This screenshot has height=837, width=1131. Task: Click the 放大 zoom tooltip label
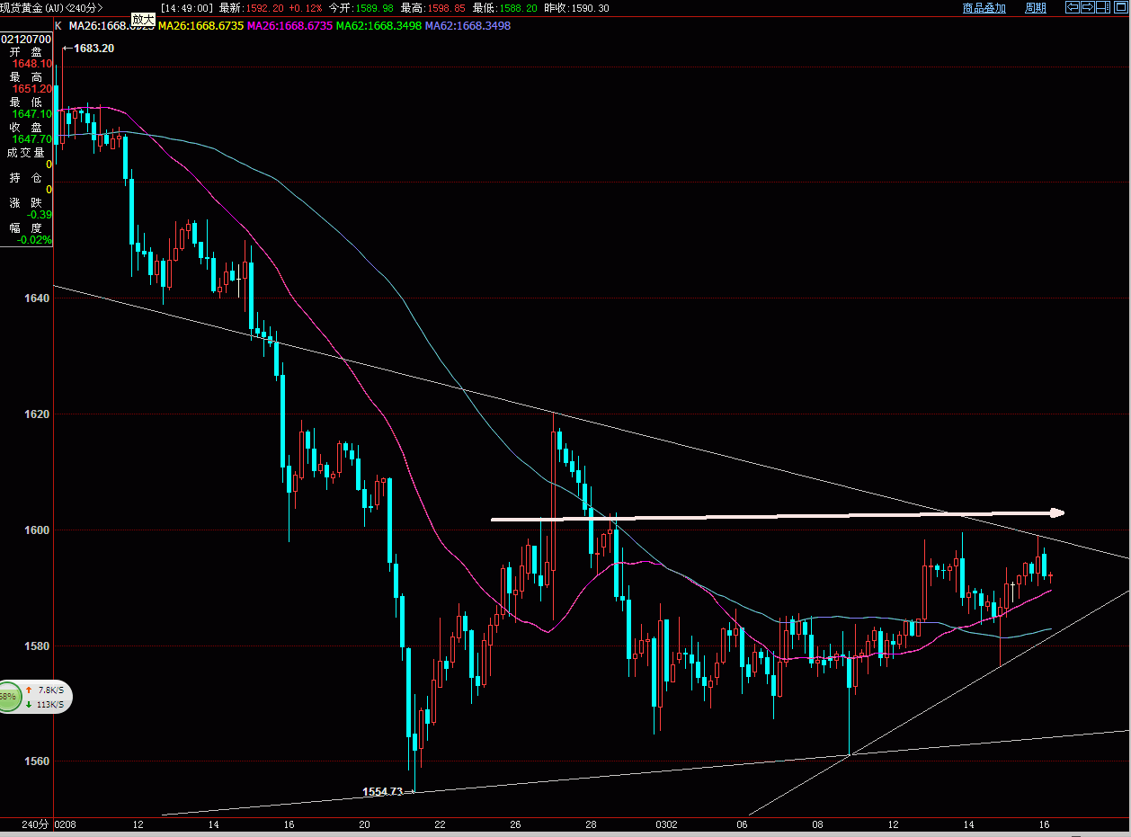(x=142, y=19)
